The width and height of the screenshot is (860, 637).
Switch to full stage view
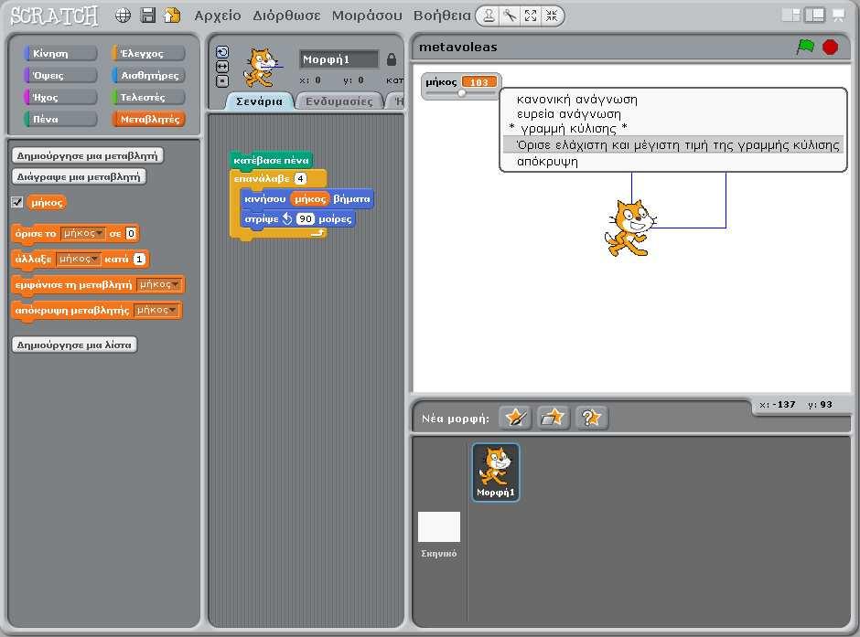(814, 16)
